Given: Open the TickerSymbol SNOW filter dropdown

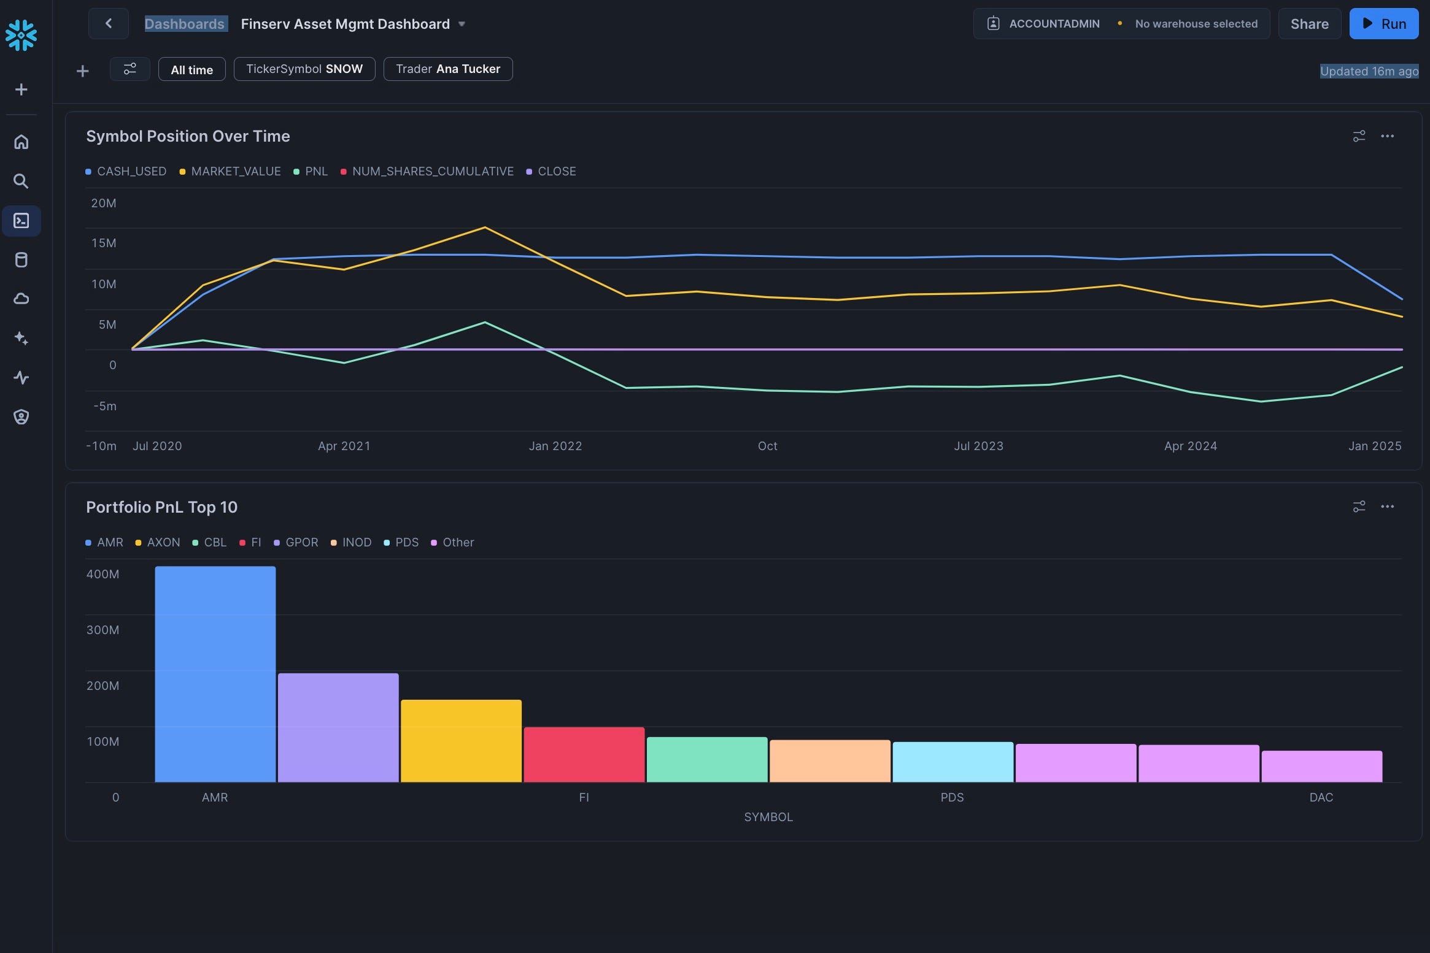Looking at the screenshot, I should pyautogui.click(x=304, y=69).
